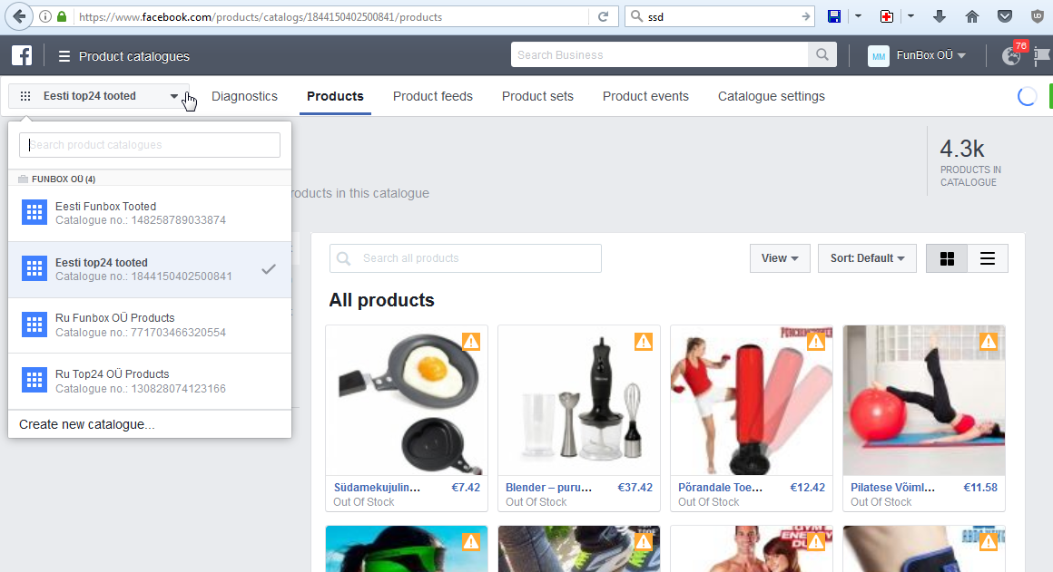Image resolution: width=1053 pixels, height=572 pixels.
Task: Open Blender – puru... product link
Action: point(548,488)
